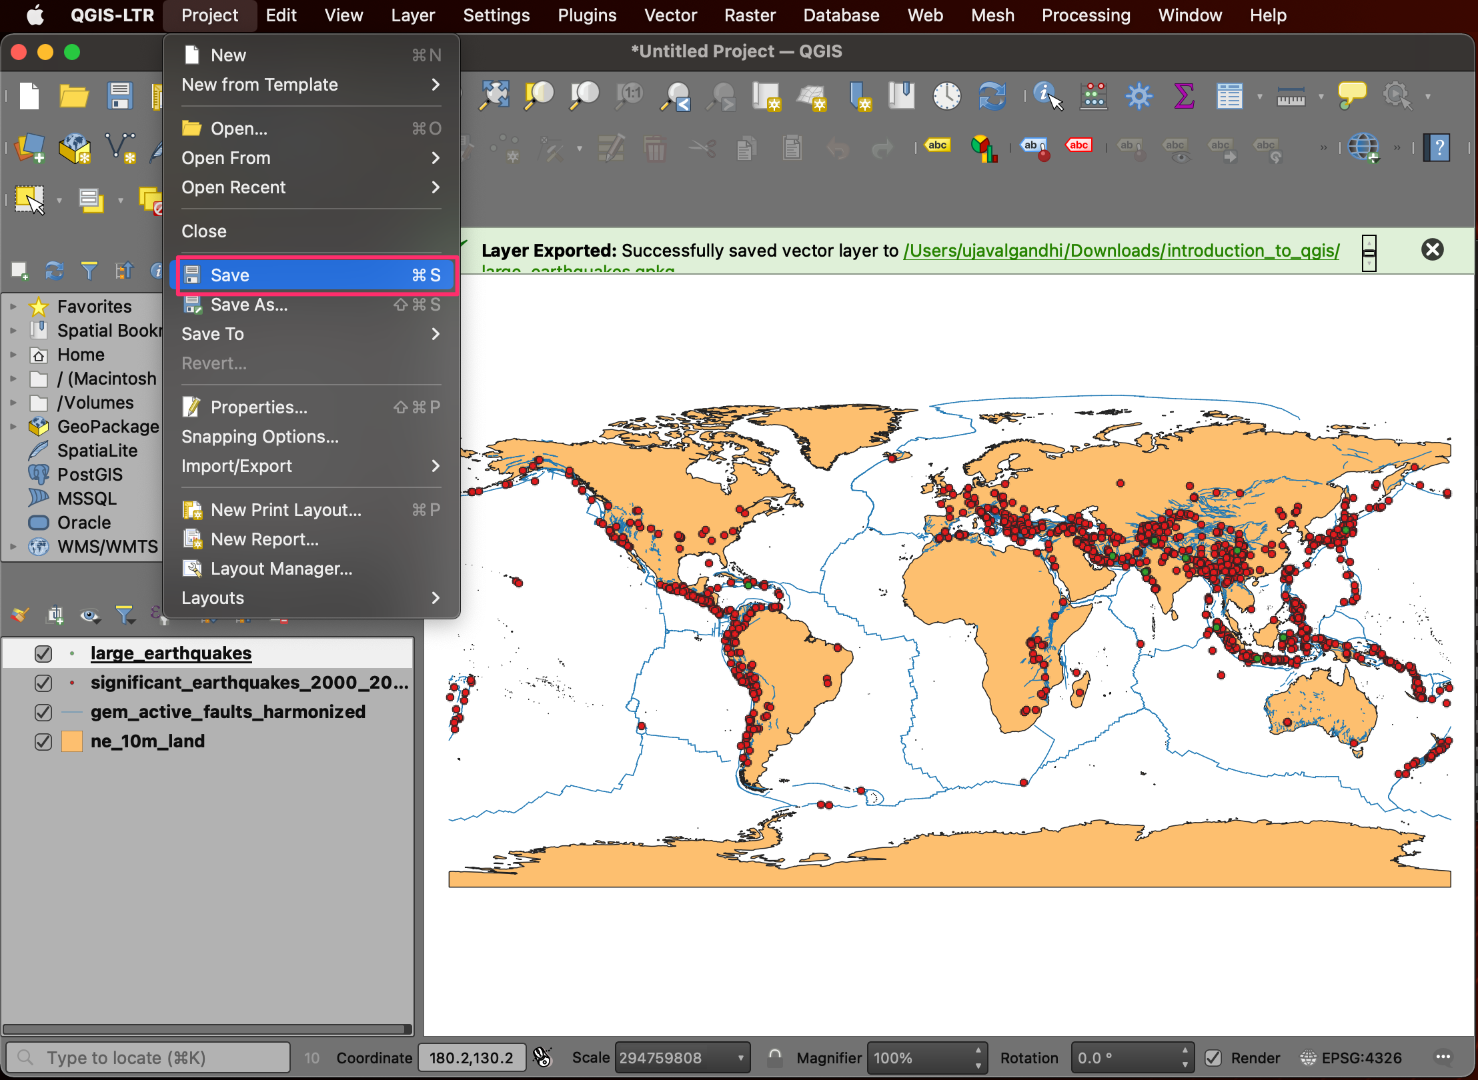This screenshot has width=1478, height=1080.
Task: Expand the GeoPackage browser item
Action: [x=13, y=427]
